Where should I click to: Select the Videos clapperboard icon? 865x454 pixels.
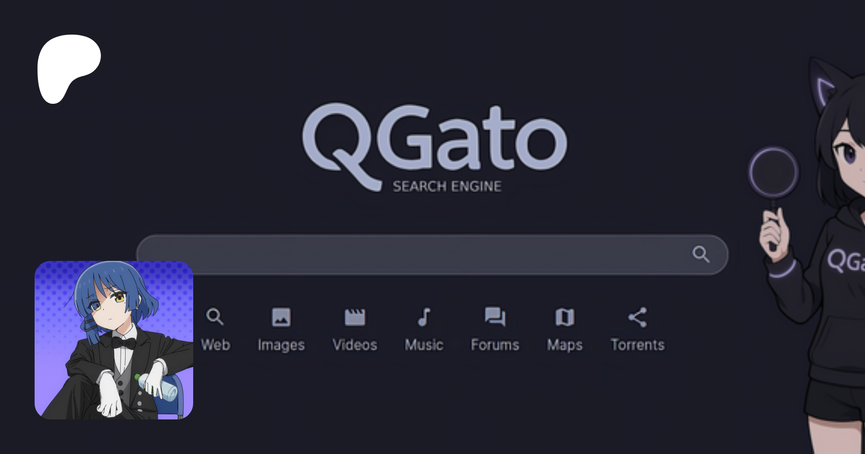(355, 317)
